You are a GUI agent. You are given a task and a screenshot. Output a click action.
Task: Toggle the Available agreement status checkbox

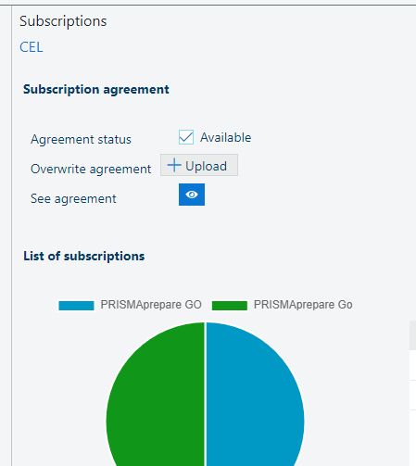186,137
